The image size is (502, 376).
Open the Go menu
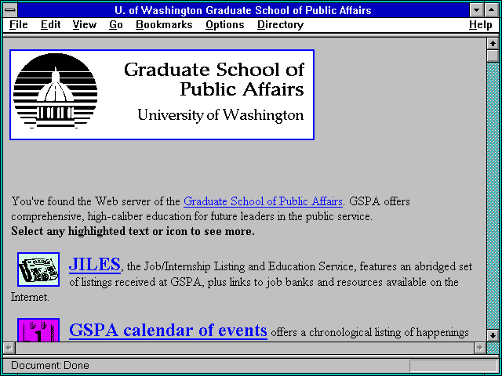click(x=115, y=24)
